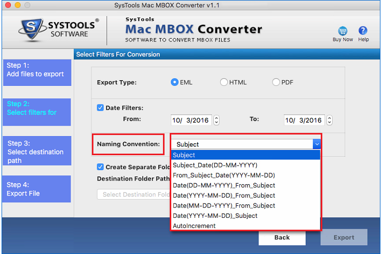Go to Step 1 Add files to export
The height and width of the screenshot is (254, 382).
click(x=36, y=70)
